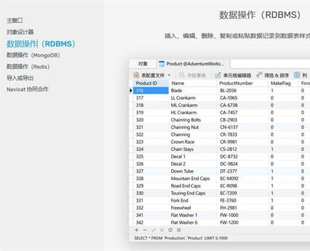Go to 数据操作 (Redis) section
Image resolution: width=310 pixels, height=251 pixels.
(28, 66)
